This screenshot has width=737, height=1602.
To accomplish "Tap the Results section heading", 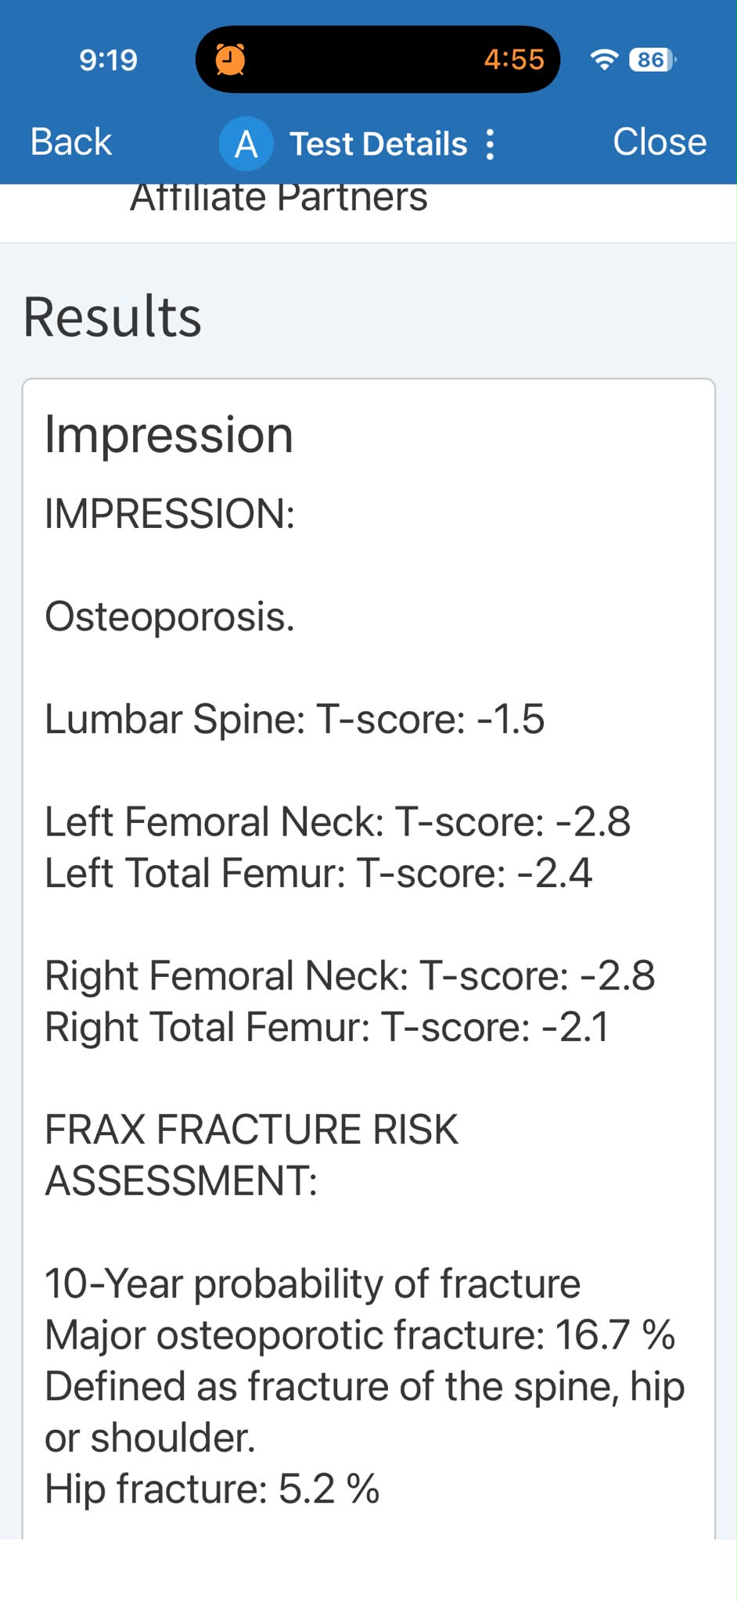I will click(113, 317).
